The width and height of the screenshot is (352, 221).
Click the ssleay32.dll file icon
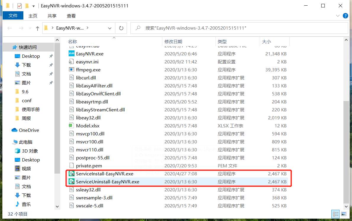point(71,190)
